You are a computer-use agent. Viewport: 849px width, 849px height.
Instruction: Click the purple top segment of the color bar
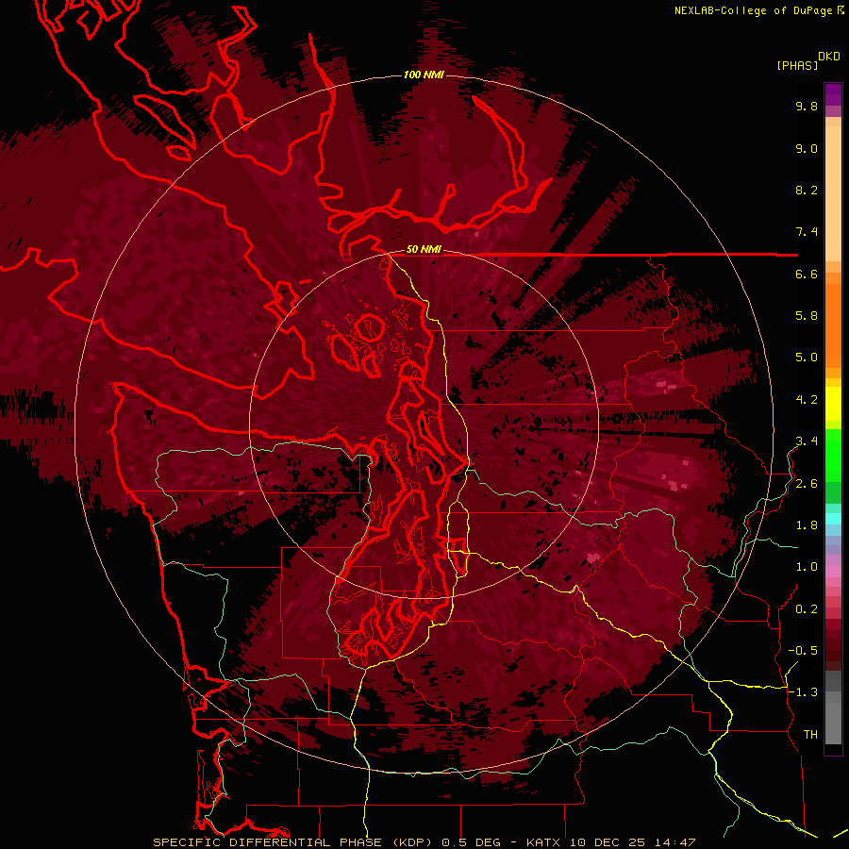coord(833,94)
